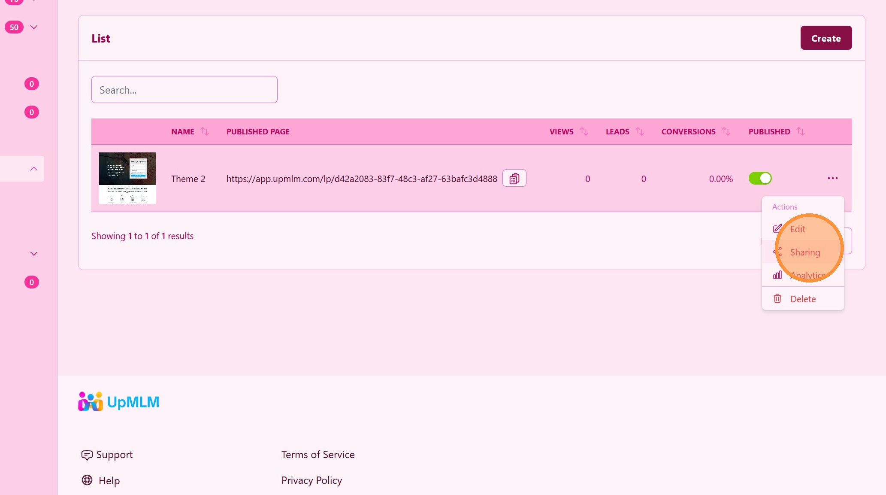
Task: Collapse the open sidebar section chevron
Action: pyautogui.click(x=34, y=169)
